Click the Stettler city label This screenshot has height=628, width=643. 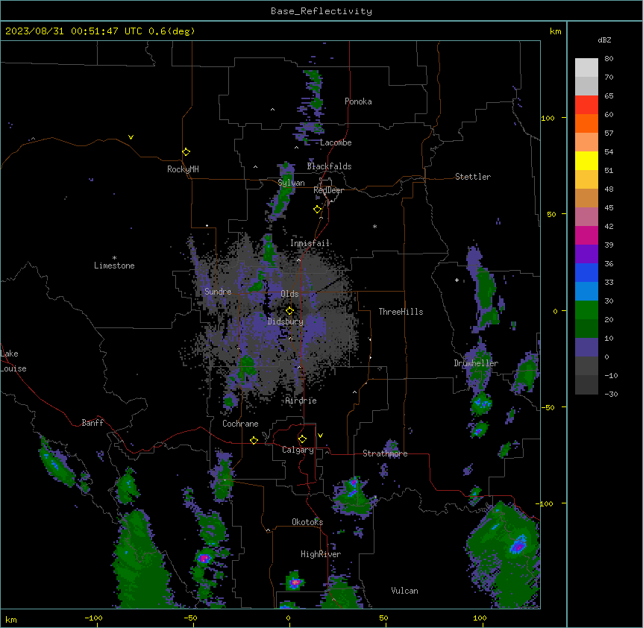[473, 177]
